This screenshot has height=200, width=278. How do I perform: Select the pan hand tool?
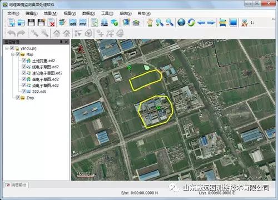click(x=150, y=23)
